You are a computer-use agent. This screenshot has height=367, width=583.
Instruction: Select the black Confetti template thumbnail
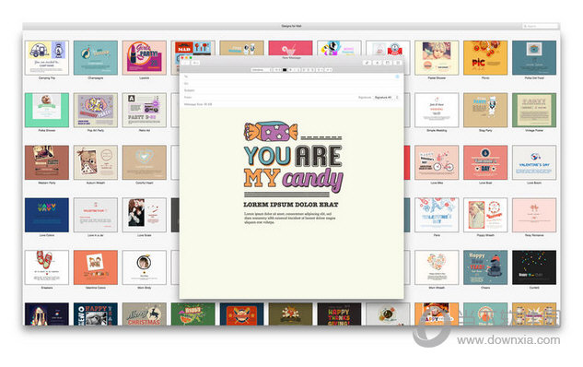tap(534, 267)
